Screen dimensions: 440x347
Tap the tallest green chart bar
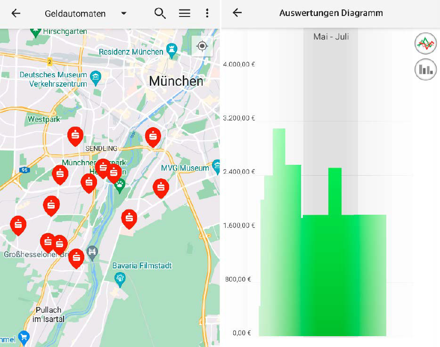tap(279, 232)
